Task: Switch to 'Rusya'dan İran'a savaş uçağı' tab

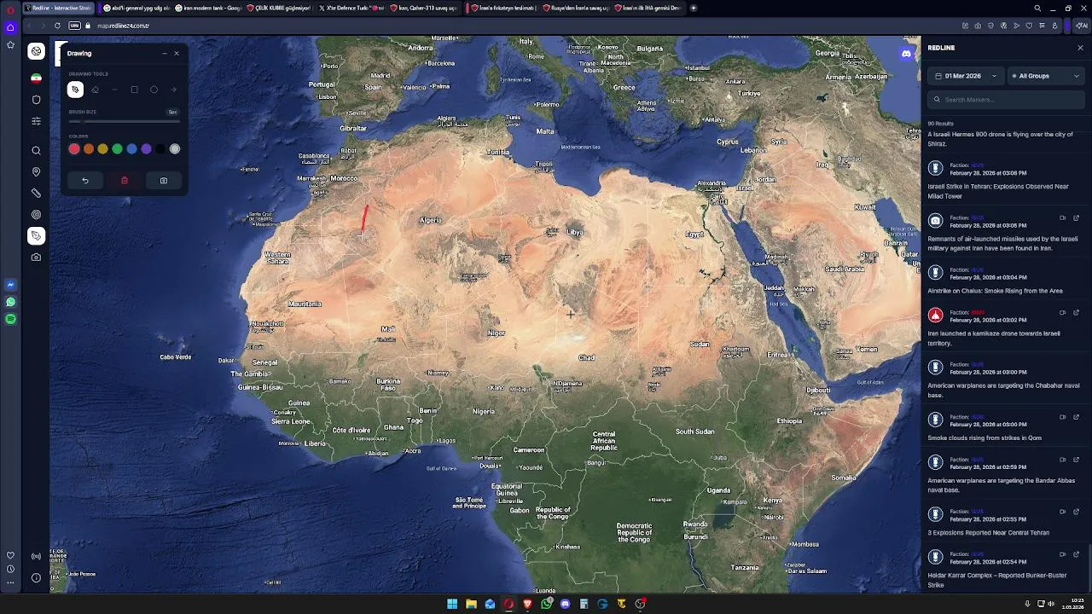Action: (577, 8)
